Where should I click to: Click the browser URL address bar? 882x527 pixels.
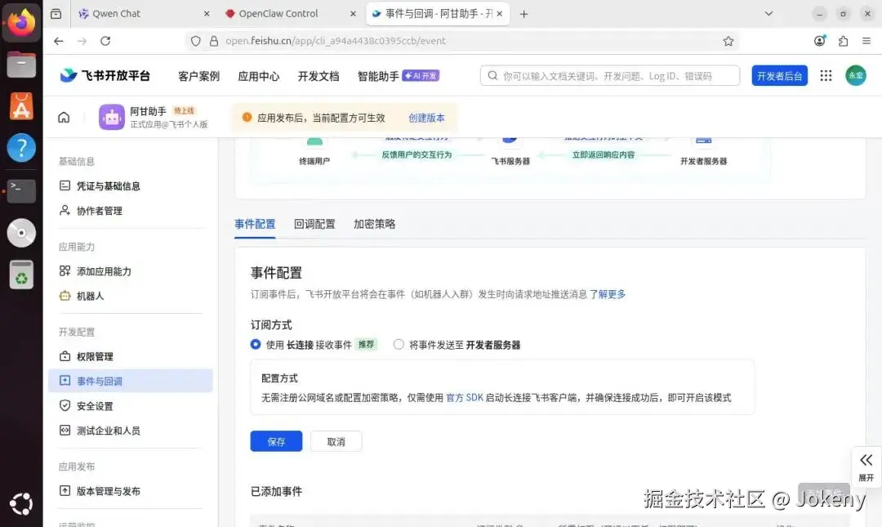coord(461,41)
